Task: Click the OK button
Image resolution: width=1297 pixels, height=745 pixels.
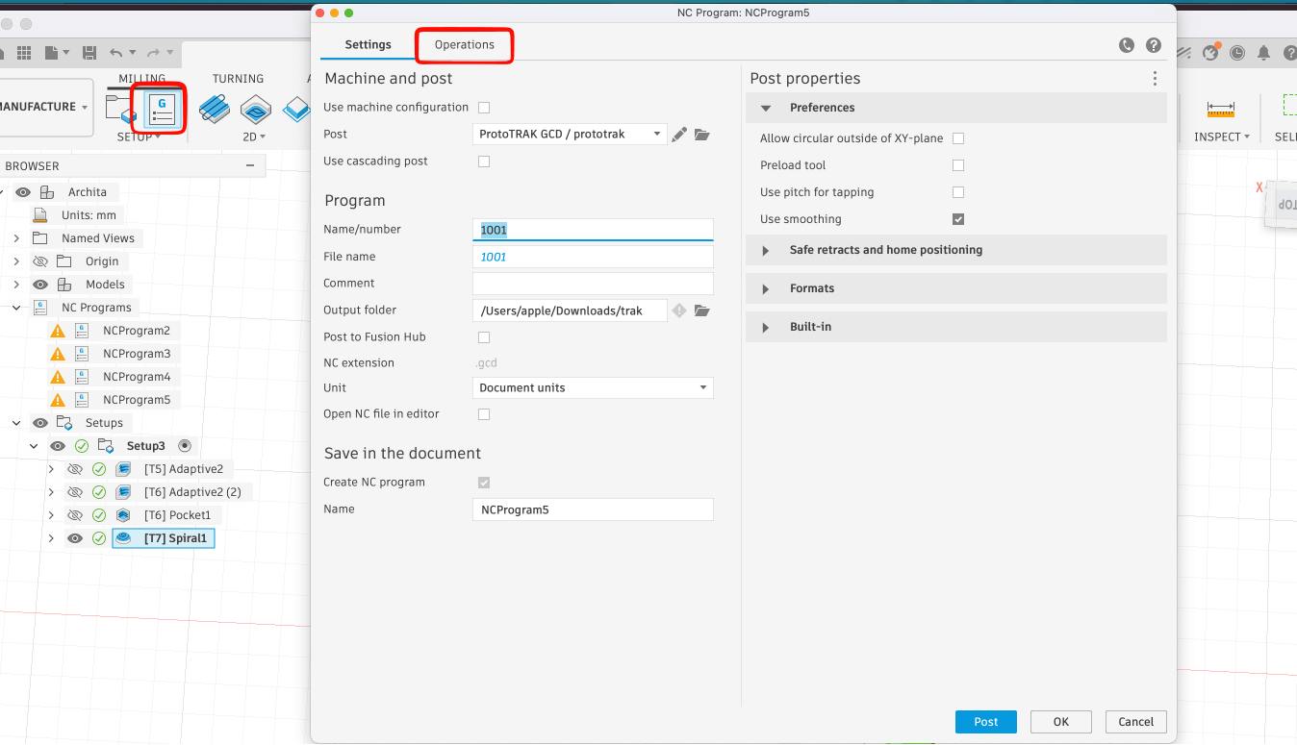Action: coord(1060,722)
